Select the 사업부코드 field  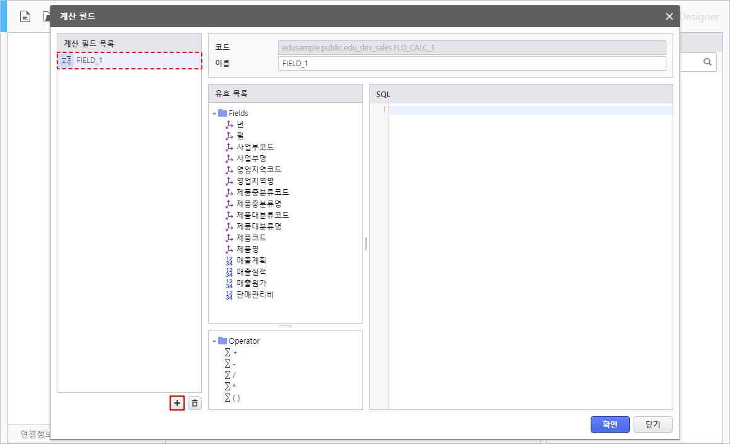click(x=255, y=147)
